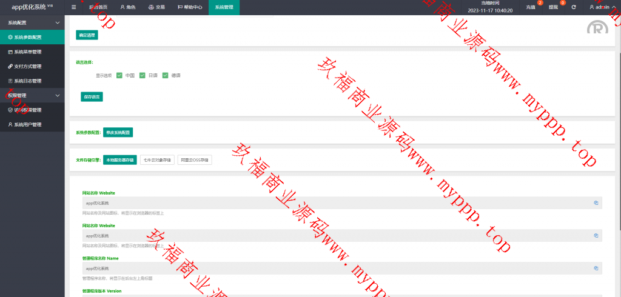621x297 pixels.
Task: Open 系统用户管理 in the sidebar
Action: 27,125
